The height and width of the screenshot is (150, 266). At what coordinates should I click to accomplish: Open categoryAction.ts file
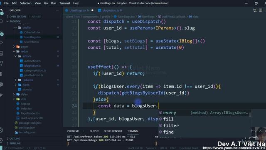pos(35,70)
